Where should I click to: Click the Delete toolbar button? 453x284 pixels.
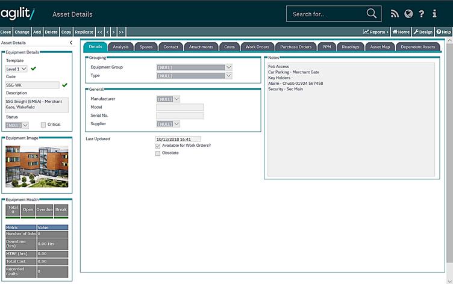tap(51, 31)
